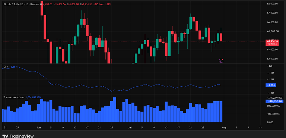286x138 pixels.
Task: Click the latest red candlestick on the chart
Action: (221, 37)
